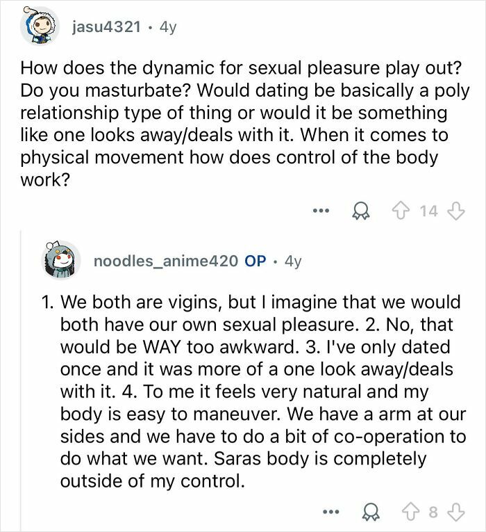Click 4y timestamp on noodles_anime420's reply
Viewport: 486px width, 532px height.
tap(293, 261)
